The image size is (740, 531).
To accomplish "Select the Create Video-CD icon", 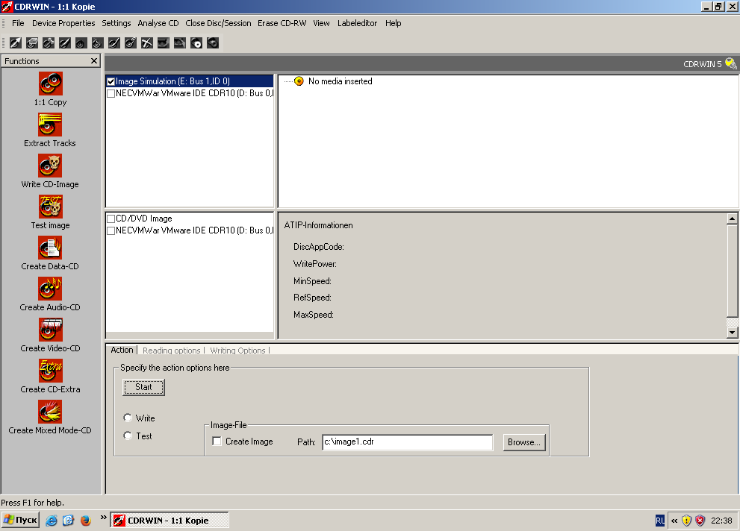I will pos(50,330).
